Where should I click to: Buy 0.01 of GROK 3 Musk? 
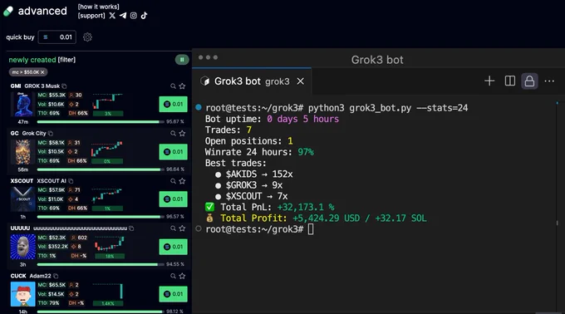pos(174,104)
